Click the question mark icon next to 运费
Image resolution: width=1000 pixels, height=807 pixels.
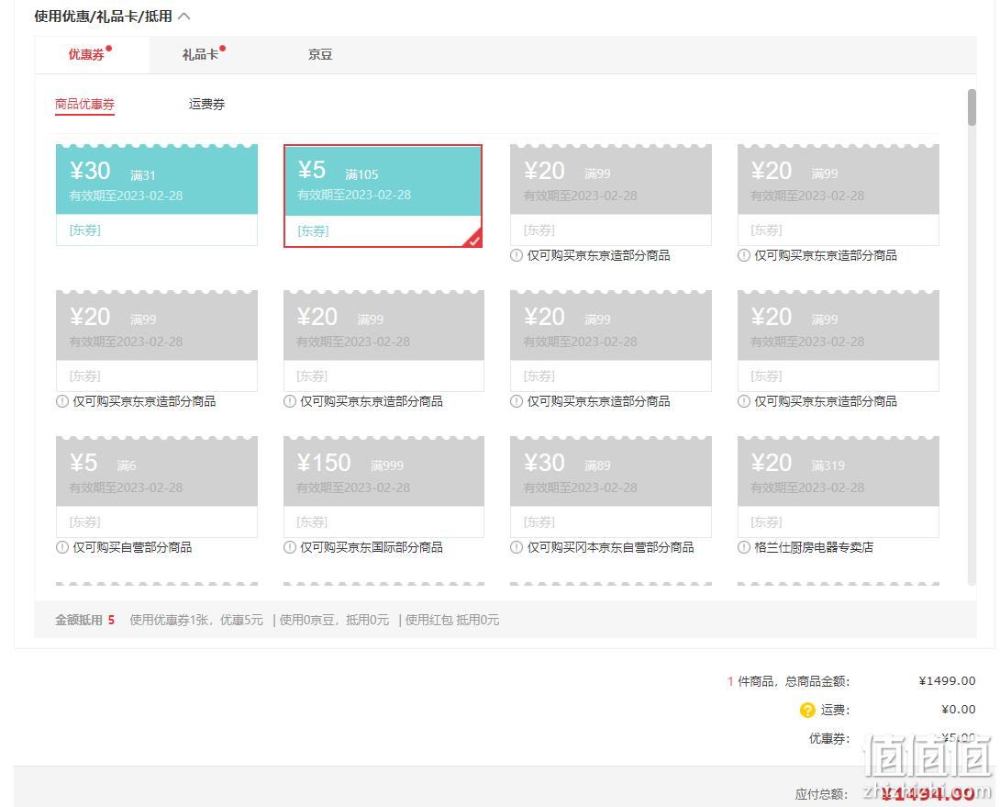click(x=807, y=710)
